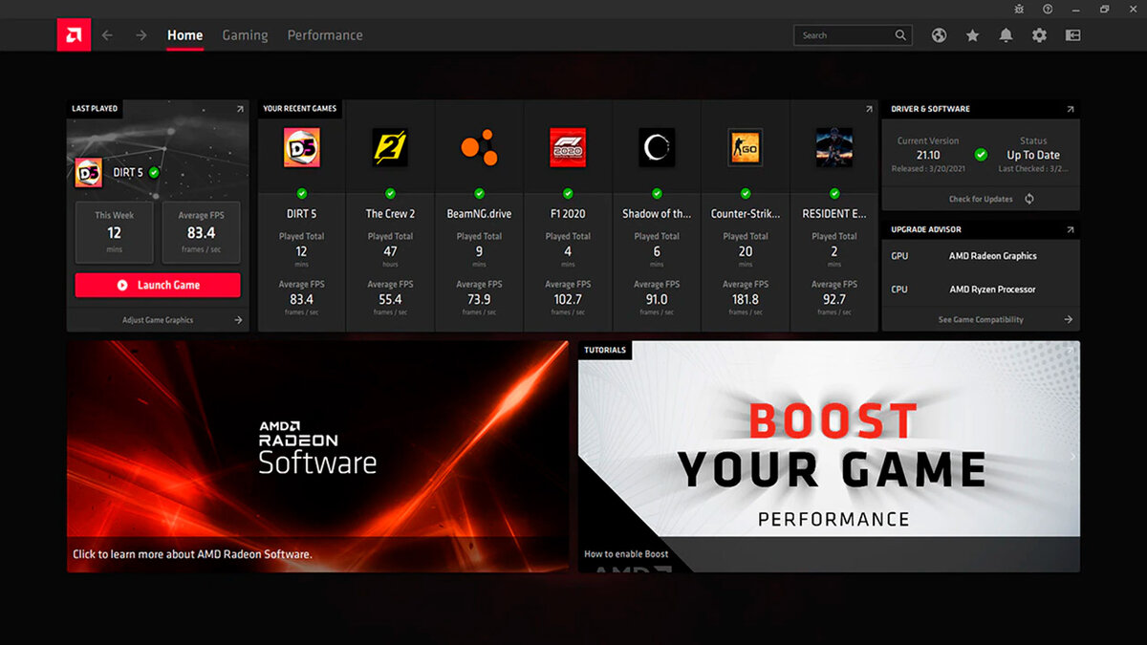Go back with the left arrow

(x=107, y=35)
